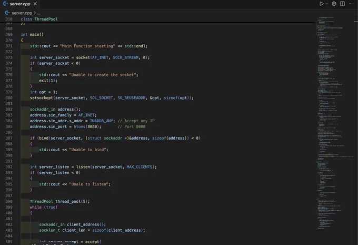Click MAX_CLIENTS on line 392
This screenshot has height=245, width=358.
[x=140, y=167]
